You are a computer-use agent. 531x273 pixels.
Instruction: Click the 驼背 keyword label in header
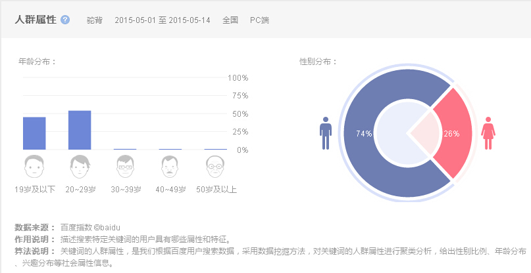(95, 20)
